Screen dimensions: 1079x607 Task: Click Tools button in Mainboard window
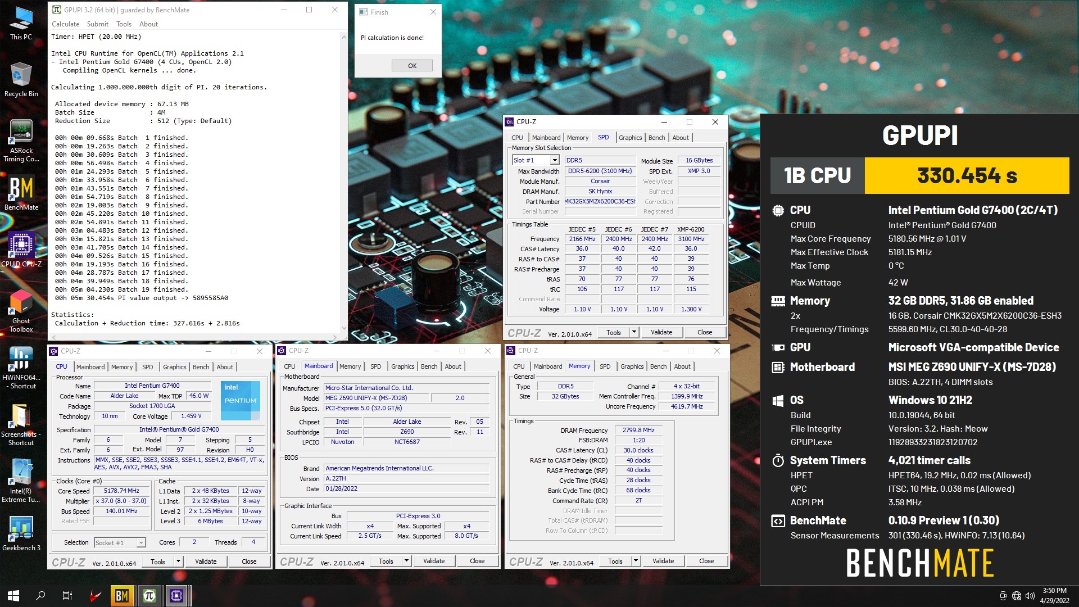click(386, 561)
